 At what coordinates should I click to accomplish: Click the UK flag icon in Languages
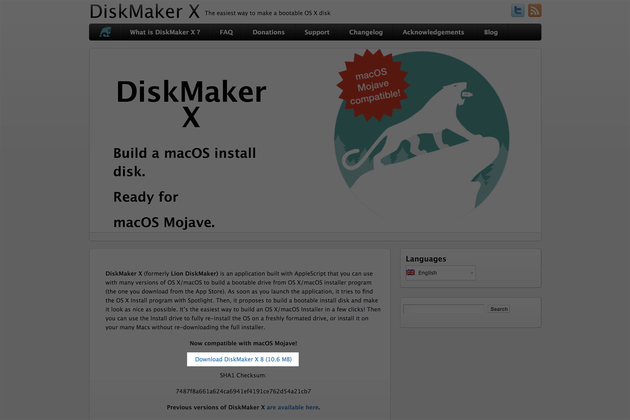tap(410, 272)
